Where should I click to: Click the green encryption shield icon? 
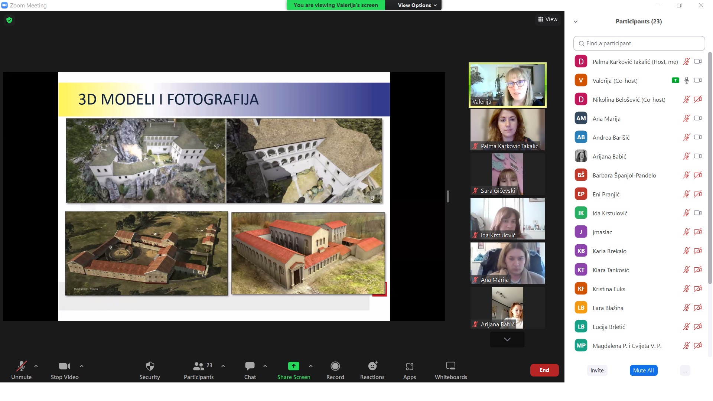pyautogui.click(x=9, y=20)
